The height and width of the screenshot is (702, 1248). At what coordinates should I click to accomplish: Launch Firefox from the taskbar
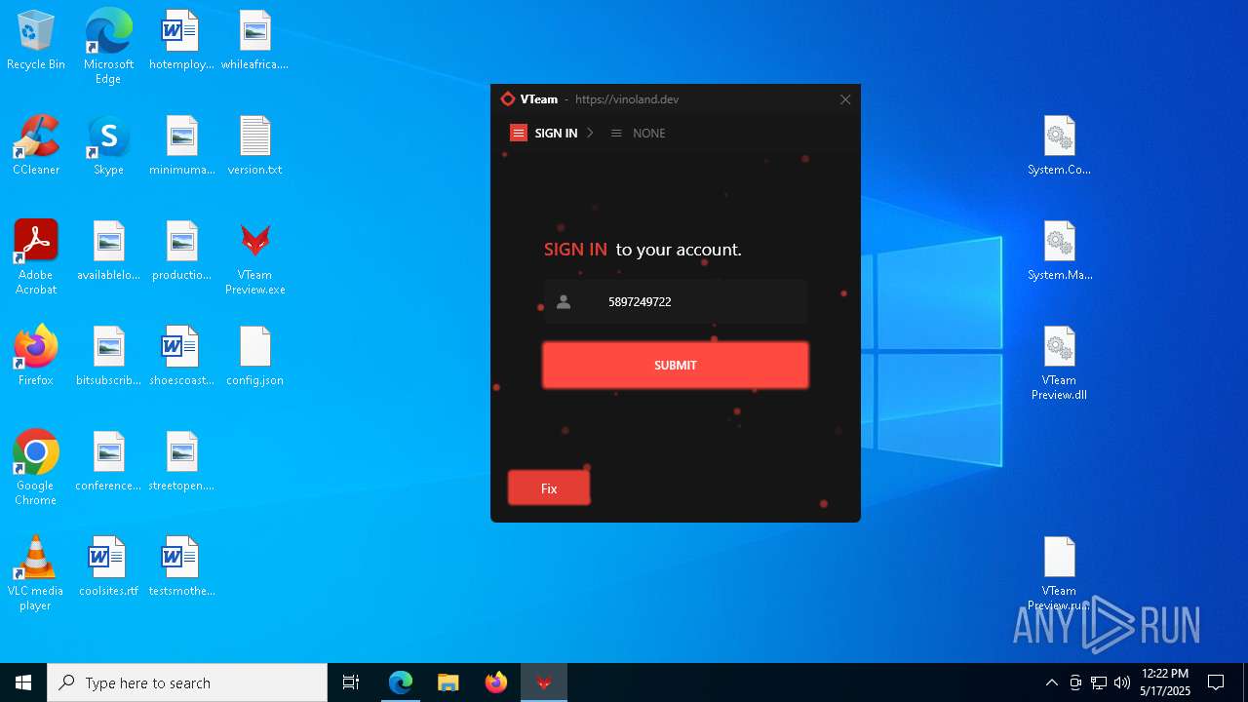pos(496,682)
